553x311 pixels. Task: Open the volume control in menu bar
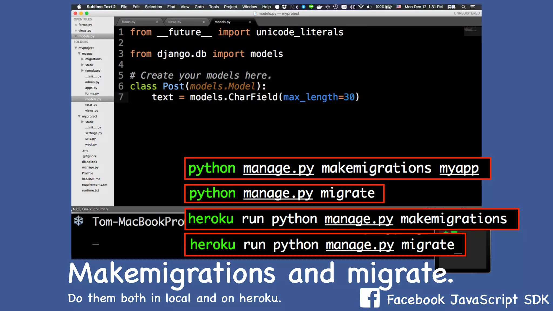369,7
